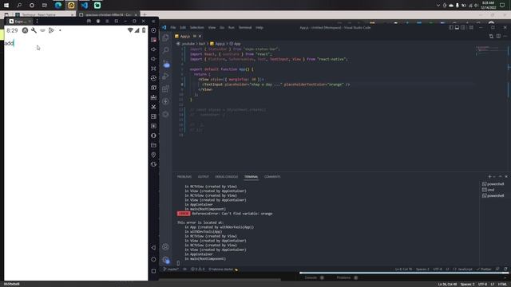Click the emulator volume up button
Screen dimensions: 511x287
153,49
